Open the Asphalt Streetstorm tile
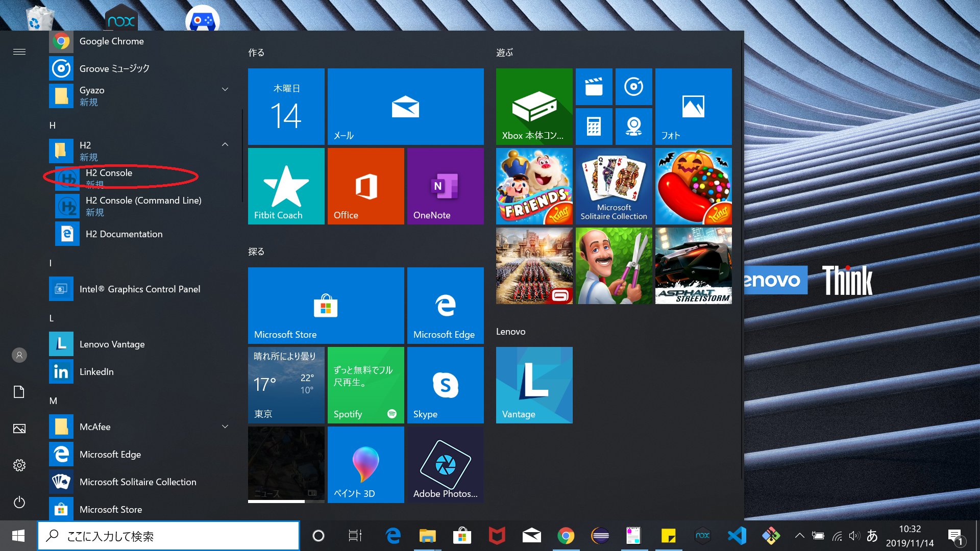This screenshot has width=980, height=551. pos(694,266)
